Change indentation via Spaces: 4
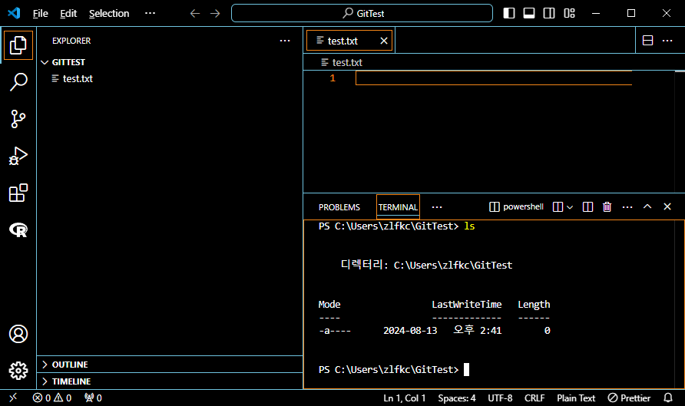Viewport: 685px width, 406px height. click(x=456, y=398)
